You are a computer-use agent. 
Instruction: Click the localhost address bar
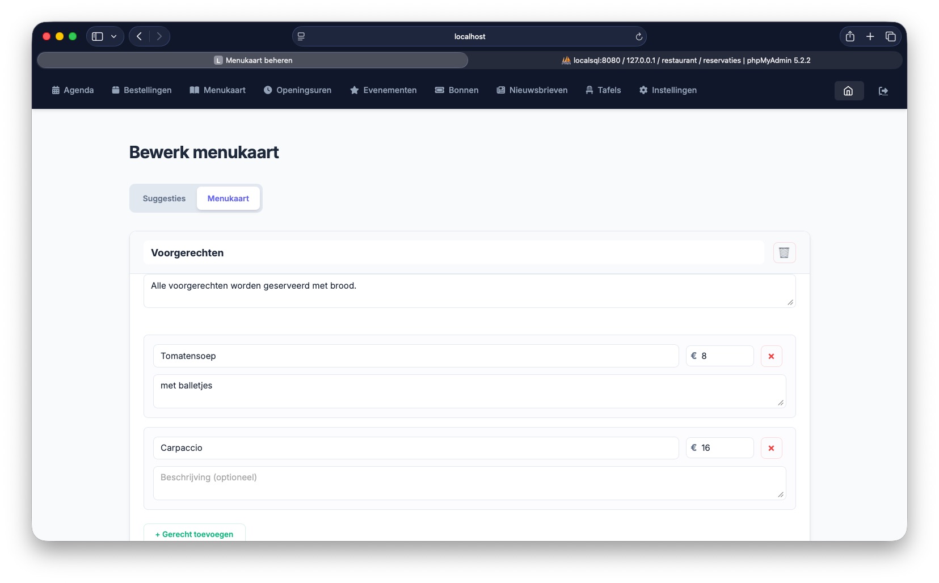[469, 36]
